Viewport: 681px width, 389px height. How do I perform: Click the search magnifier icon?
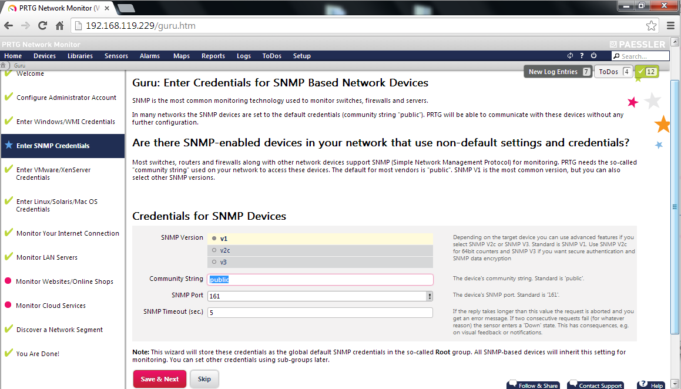pos(616,56)
